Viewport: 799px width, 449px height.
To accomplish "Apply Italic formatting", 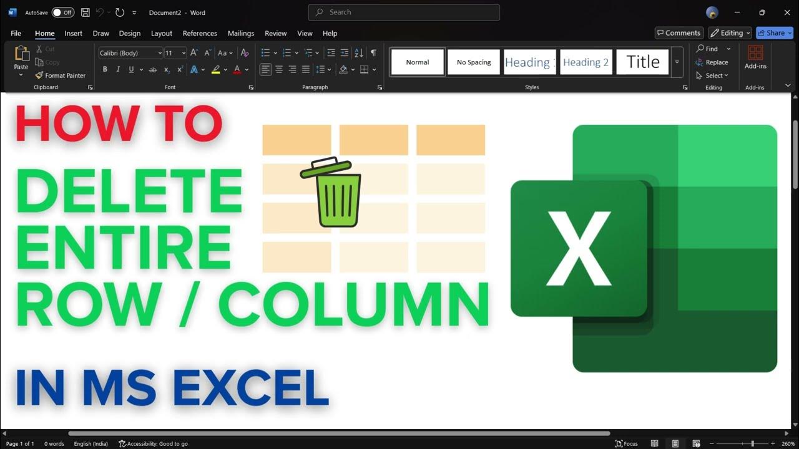I will (118, 69).
